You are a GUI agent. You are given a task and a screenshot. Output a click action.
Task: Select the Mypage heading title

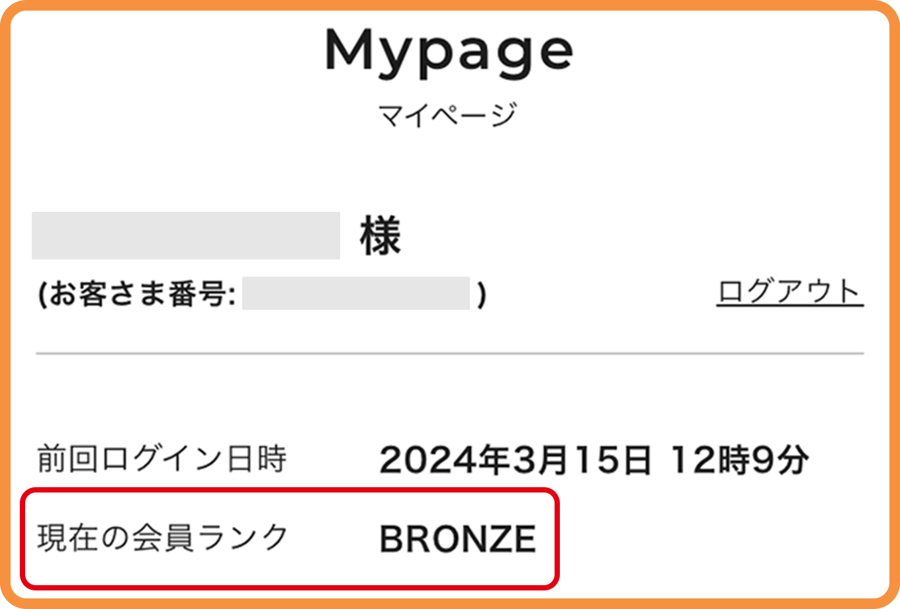point(449,53)
